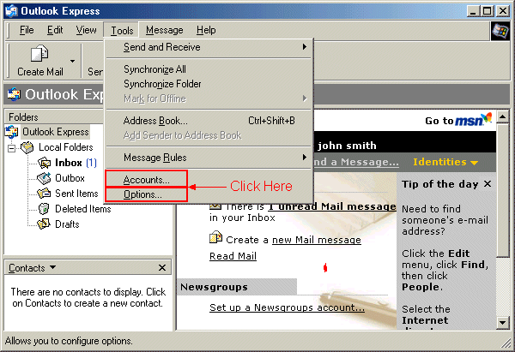
Task: Click the scrollbar up arrow
Action: point(503,116)
